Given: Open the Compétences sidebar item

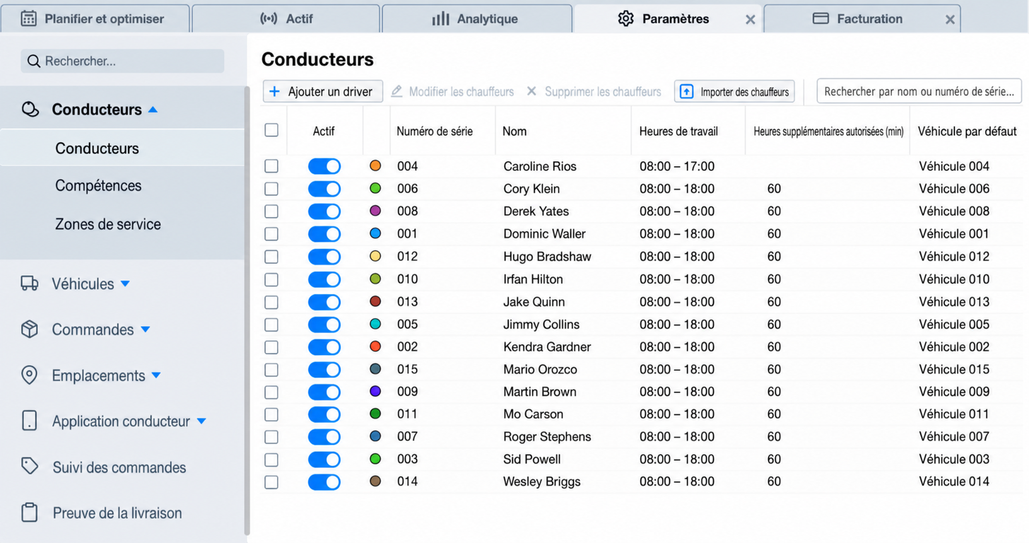Looking at the screenshot, I should tap(98, 185).
